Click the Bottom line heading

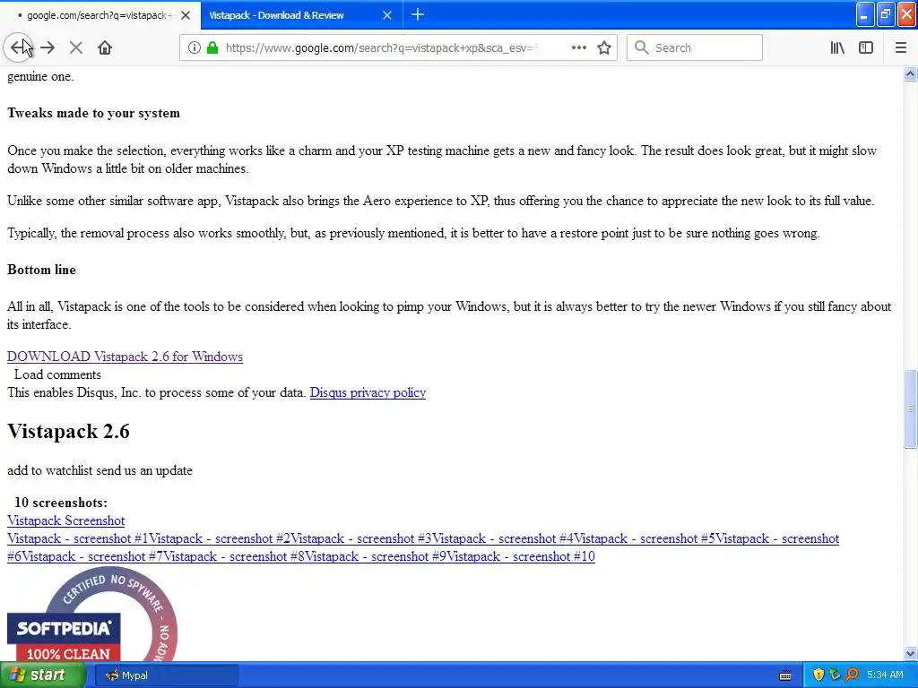[x=41, y=270]
